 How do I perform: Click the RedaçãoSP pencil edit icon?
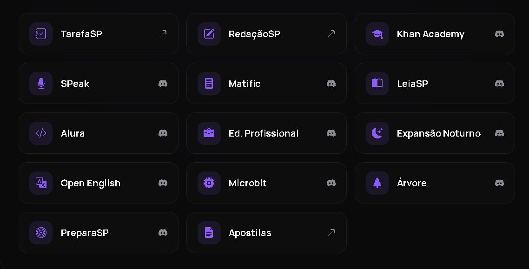coord(209,34)
